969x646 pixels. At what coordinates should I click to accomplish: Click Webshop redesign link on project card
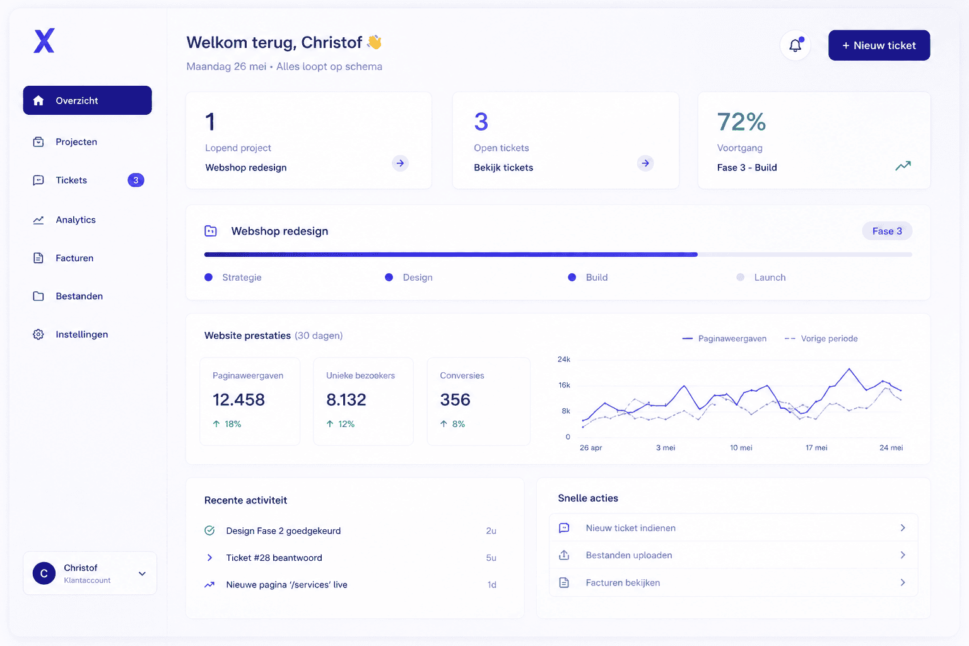pos(246,168)
